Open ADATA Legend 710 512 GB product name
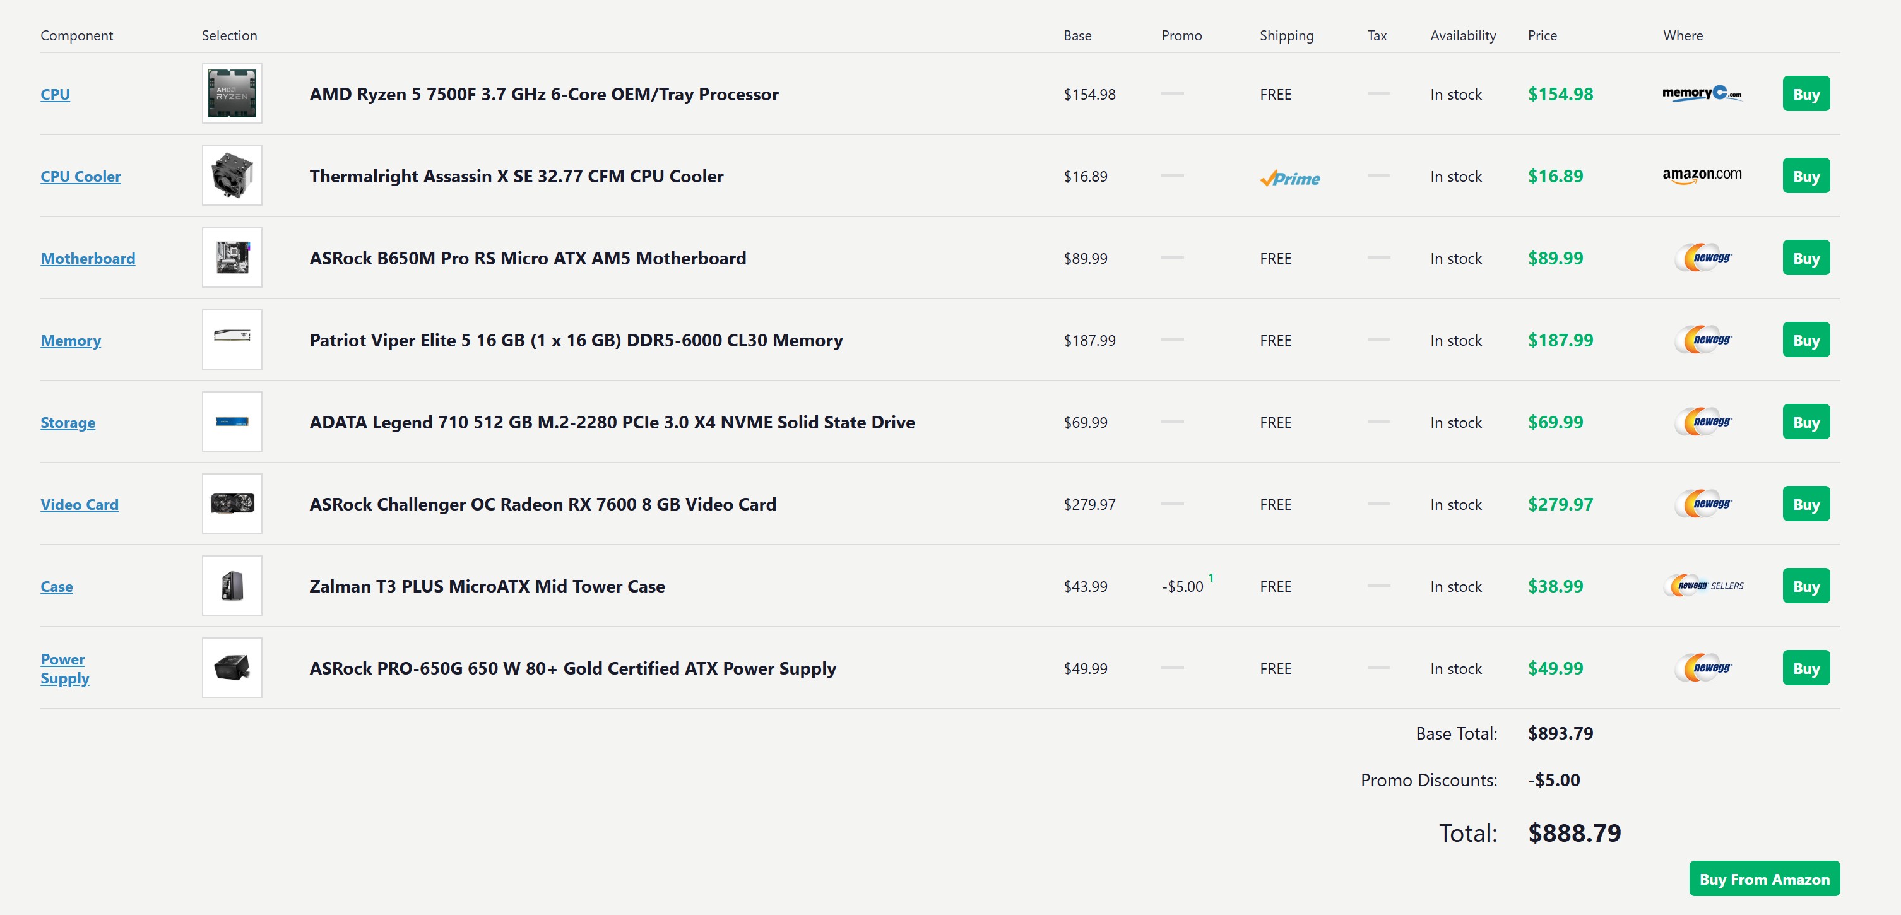Screen dimensions: 1901x915 pos(612,422)
